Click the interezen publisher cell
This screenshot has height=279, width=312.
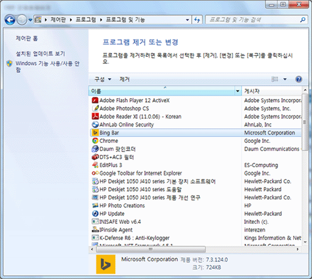point(255,230)
